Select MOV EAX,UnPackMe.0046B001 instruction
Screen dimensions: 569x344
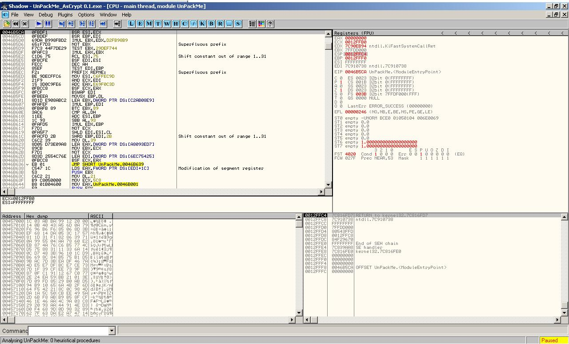point(104,184)
